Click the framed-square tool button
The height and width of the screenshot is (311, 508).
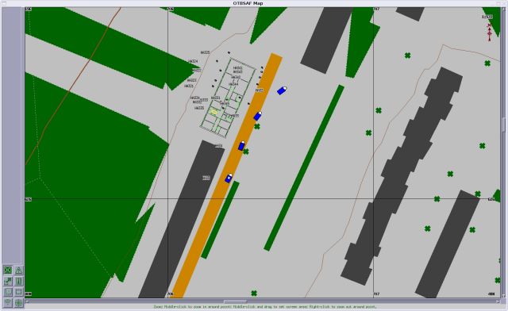pyautogui.click(x=8, y=292)
